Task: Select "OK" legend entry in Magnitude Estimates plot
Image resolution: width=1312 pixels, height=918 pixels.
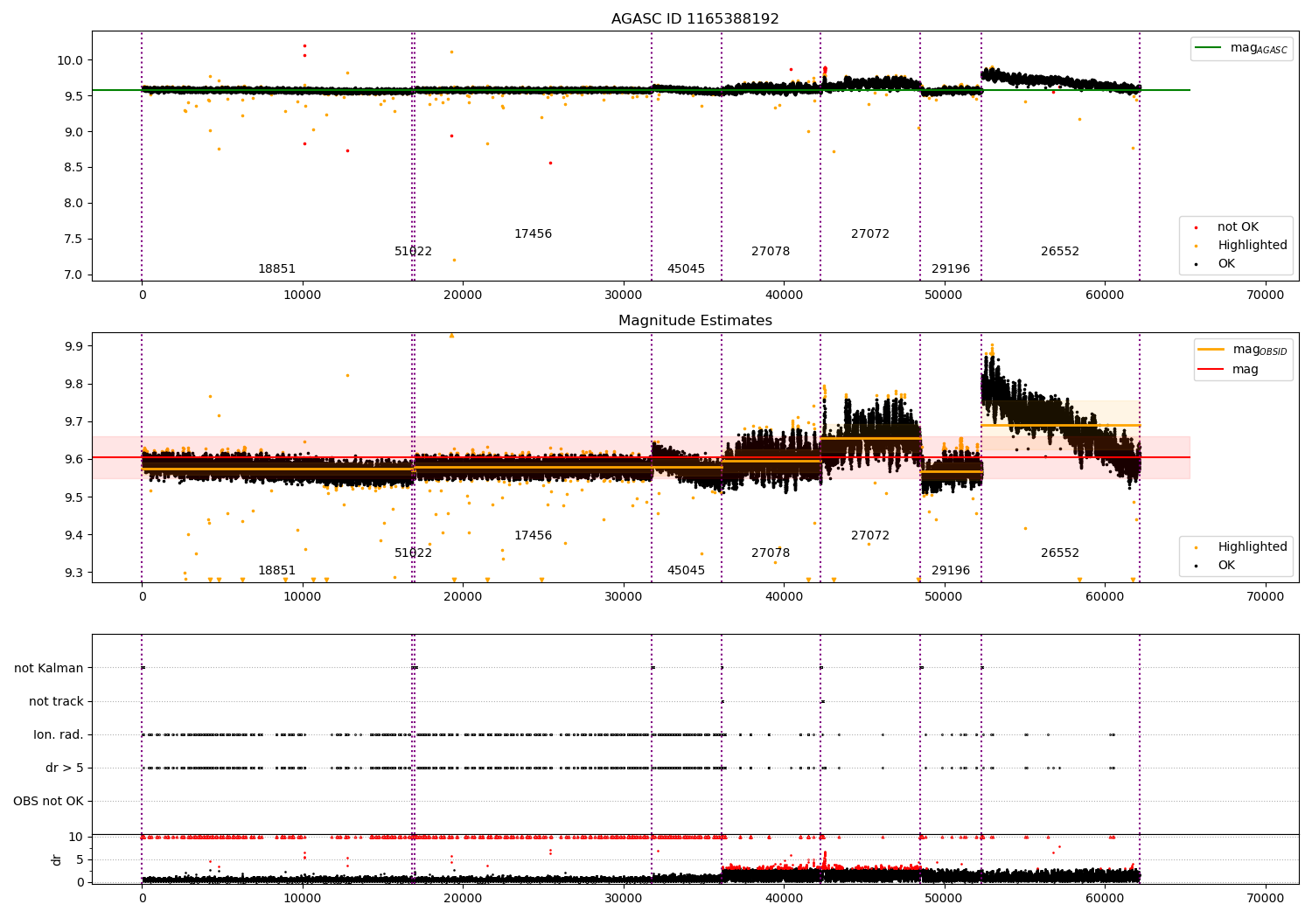Action: [1226, 566]
